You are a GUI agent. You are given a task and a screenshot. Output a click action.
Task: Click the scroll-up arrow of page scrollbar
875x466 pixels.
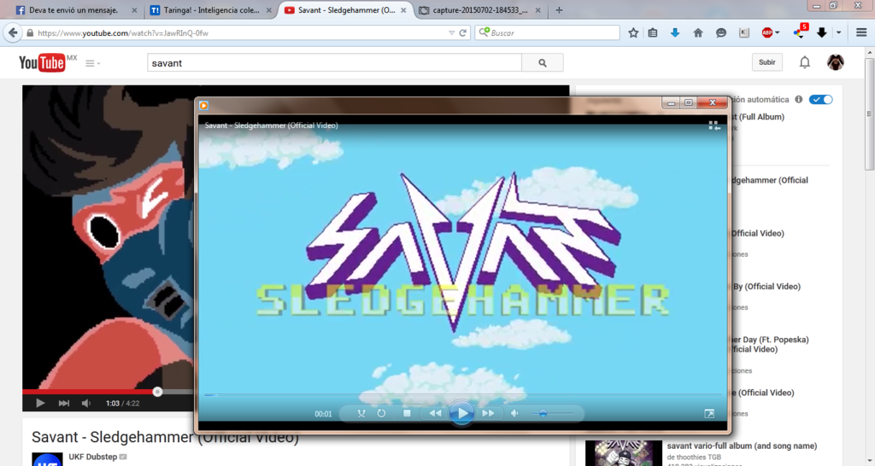tap(869, 52)
